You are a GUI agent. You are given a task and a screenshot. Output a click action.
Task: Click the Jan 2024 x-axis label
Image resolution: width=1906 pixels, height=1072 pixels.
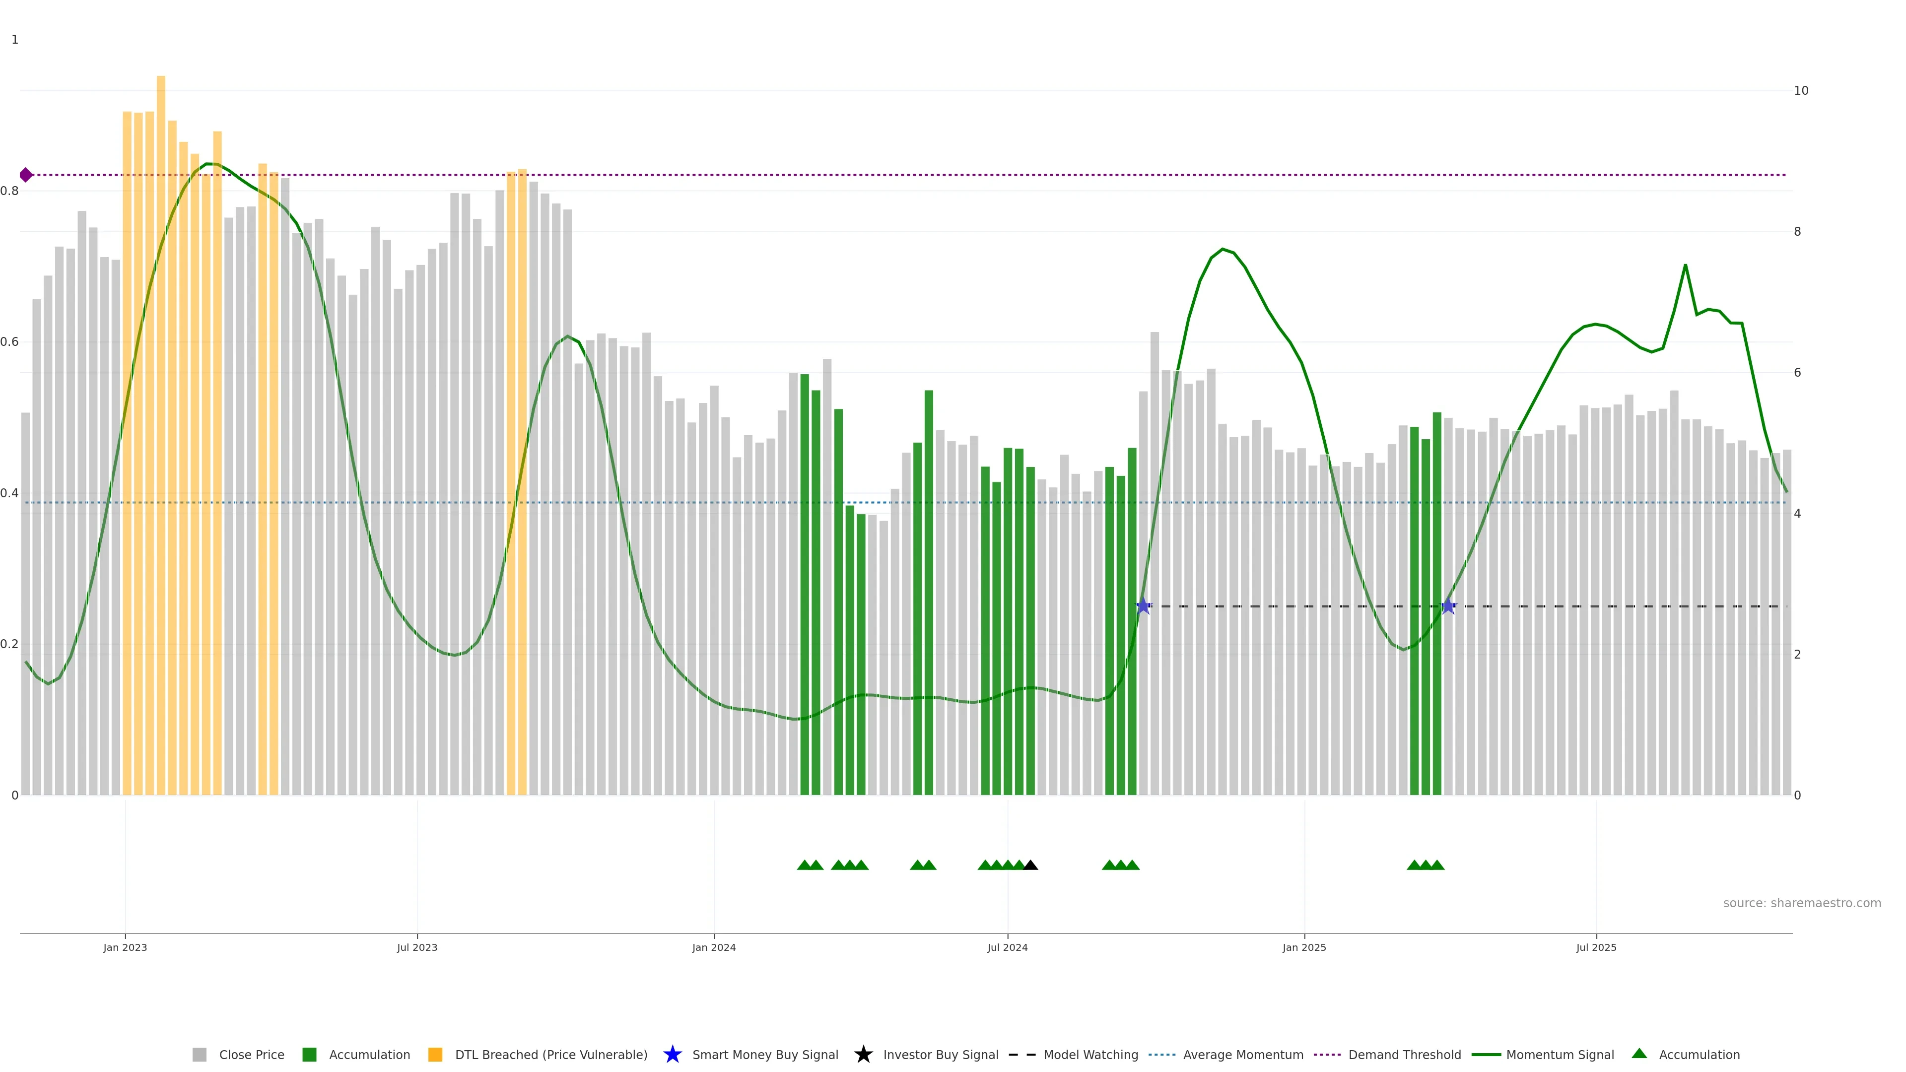pos(713,947)
